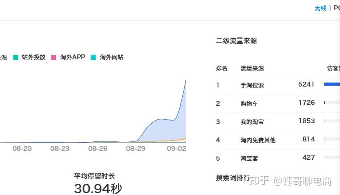340x195 pixels.
Task: Click the 站外投放 legend label
Action: tap(34, 57)
